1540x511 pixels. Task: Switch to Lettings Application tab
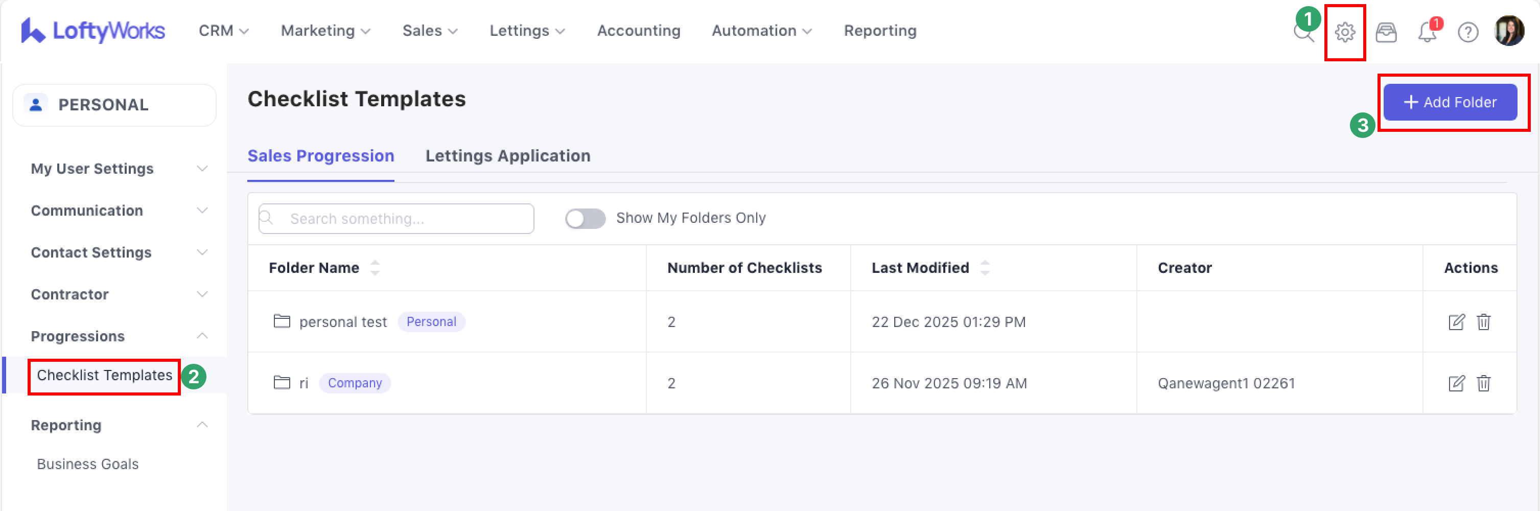pyautogui.click(x=507, y=156)
